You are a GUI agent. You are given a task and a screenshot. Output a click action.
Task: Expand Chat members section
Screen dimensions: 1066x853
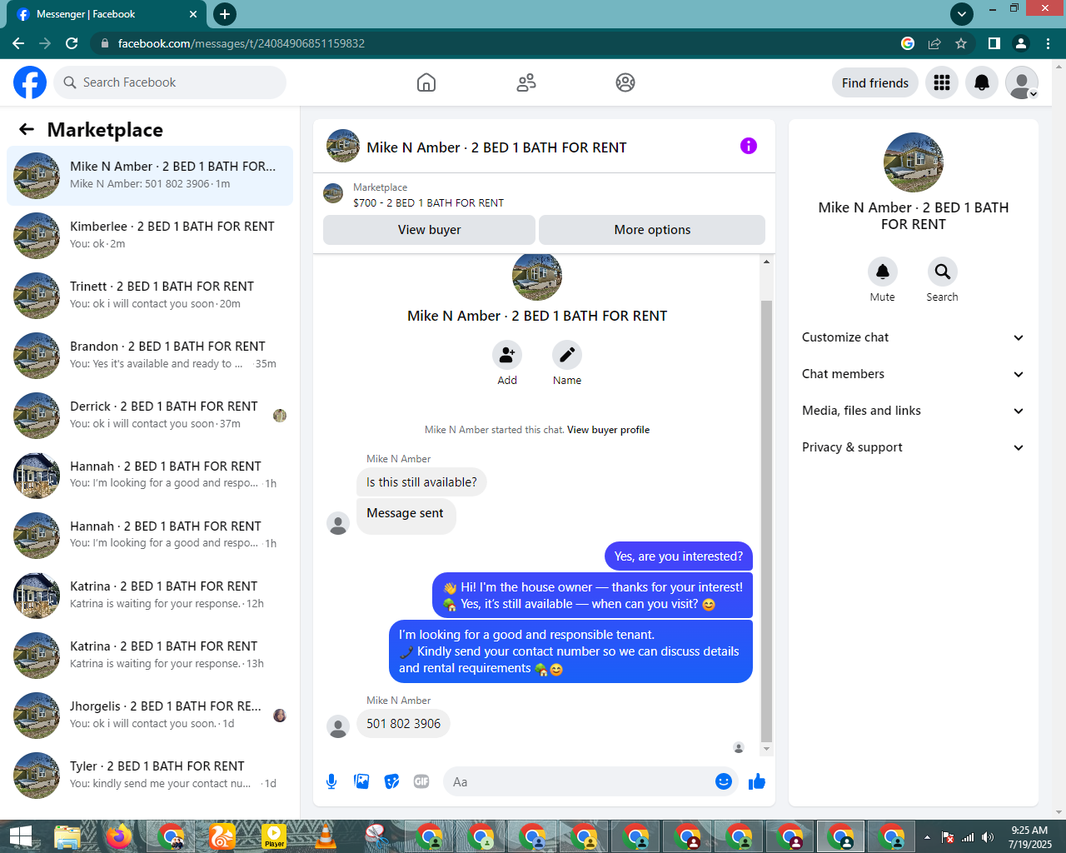[x=914, y=374]
